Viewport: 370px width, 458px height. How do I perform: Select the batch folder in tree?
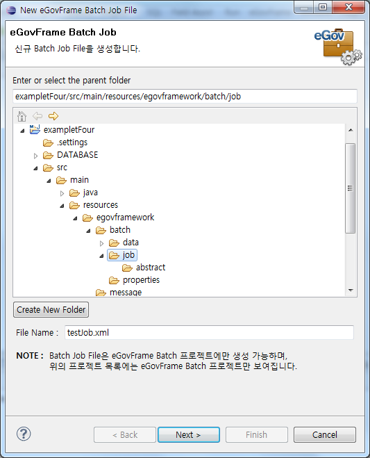click(x=119, y=230)
